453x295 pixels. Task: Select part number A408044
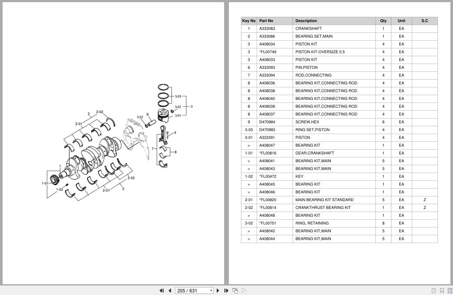coord(267,239)
